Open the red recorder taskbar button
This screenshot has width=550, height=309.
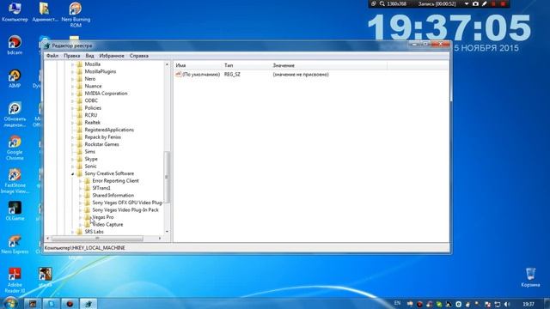pos(70,304)
